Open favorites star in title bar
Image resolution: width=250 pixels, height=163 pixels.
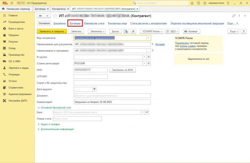click(x=205, y=3)
